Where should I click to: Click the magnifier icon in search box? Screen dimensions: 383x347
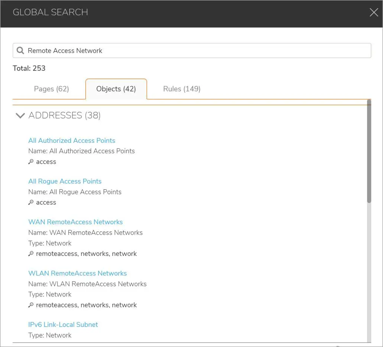(x=20, y=51)
